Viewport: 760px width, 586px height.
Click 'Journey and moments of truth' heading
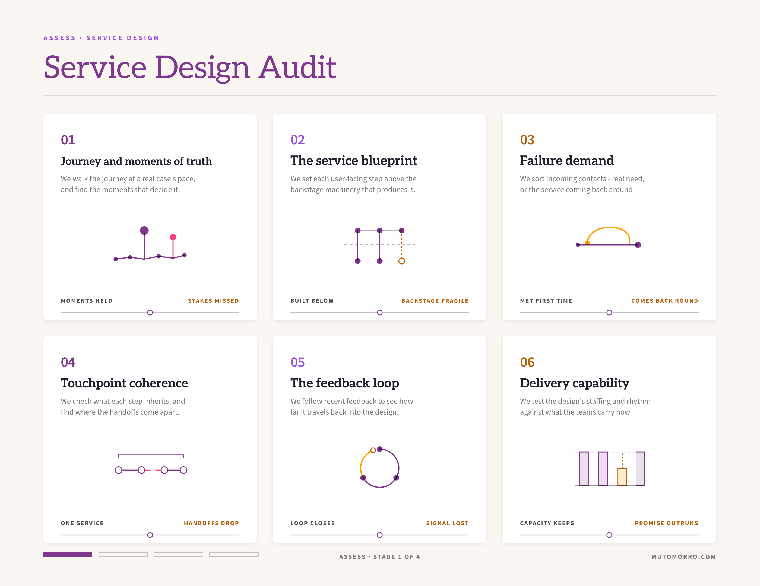[137, 161]
